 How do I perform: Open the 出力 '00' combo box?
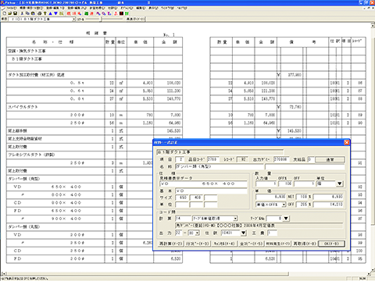(194, 233)
